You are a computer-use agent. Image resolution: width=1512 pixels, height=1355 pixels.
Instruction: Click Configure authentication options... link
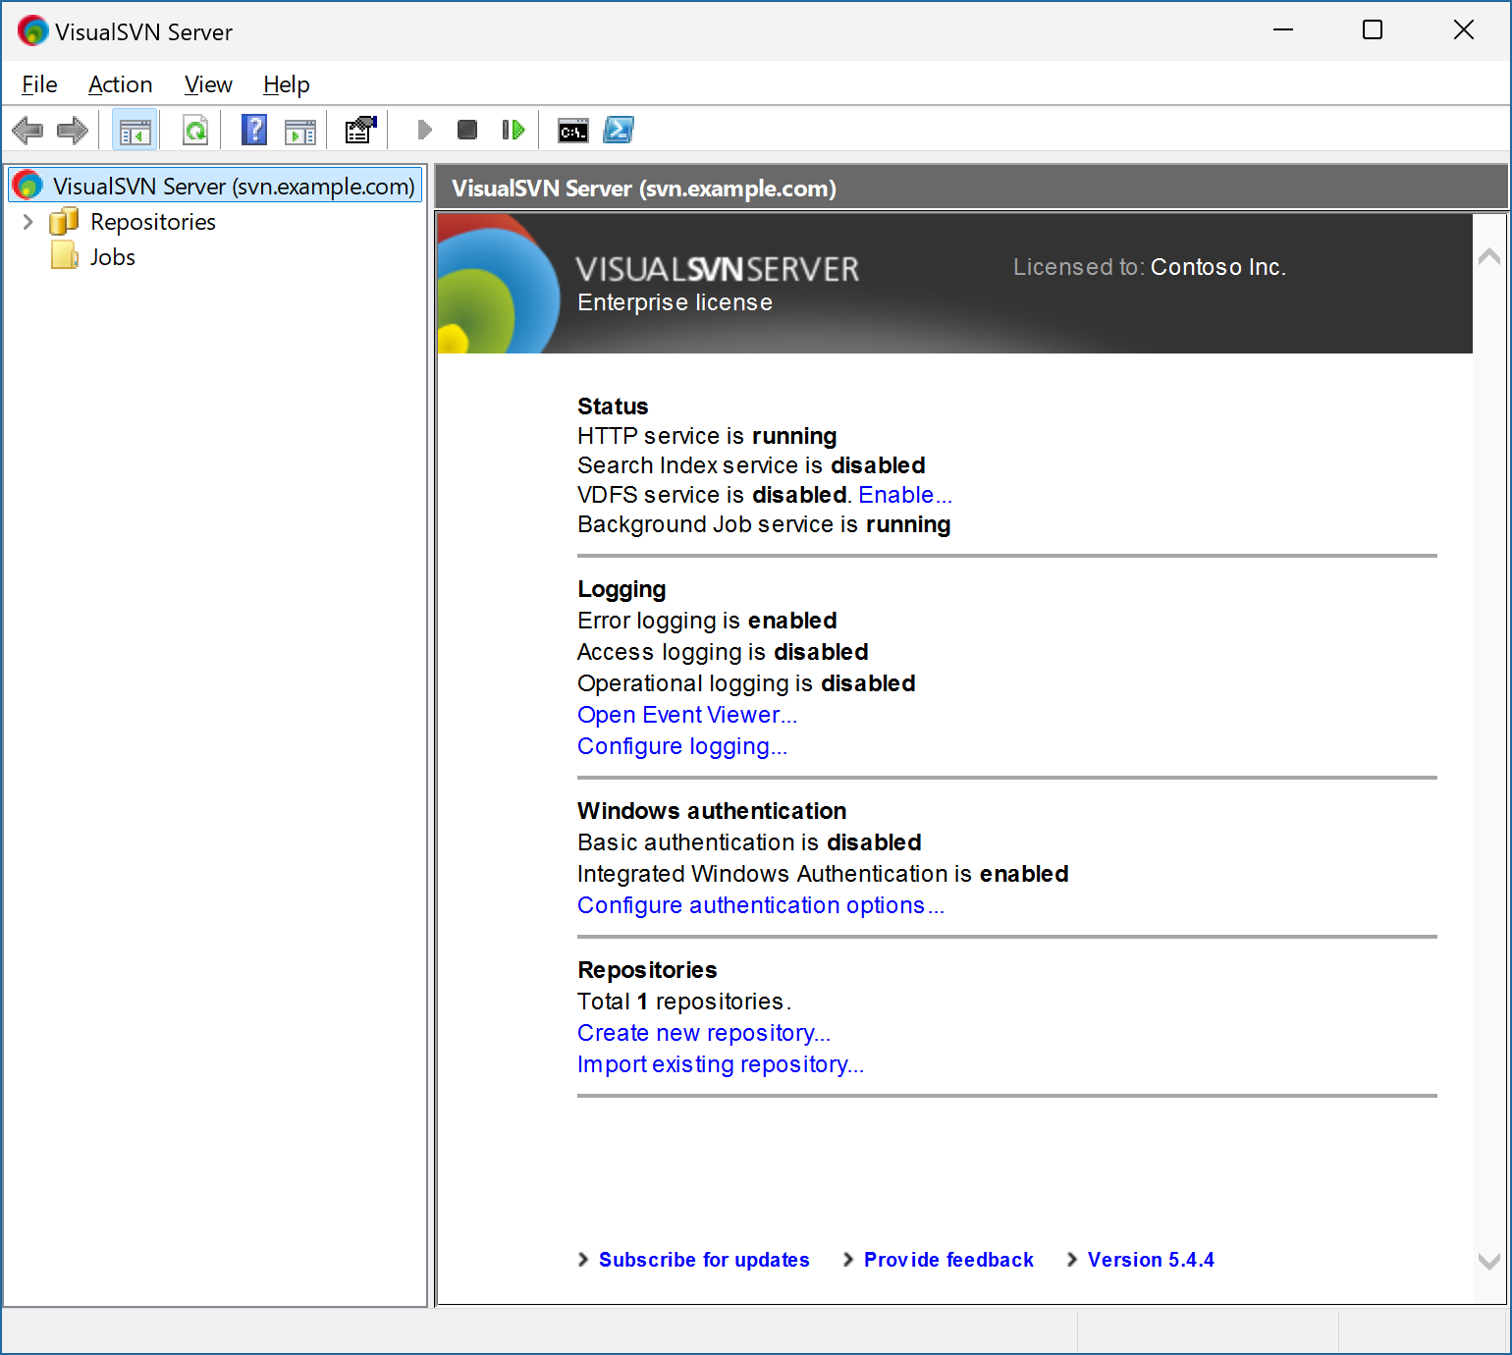(761, 905)
